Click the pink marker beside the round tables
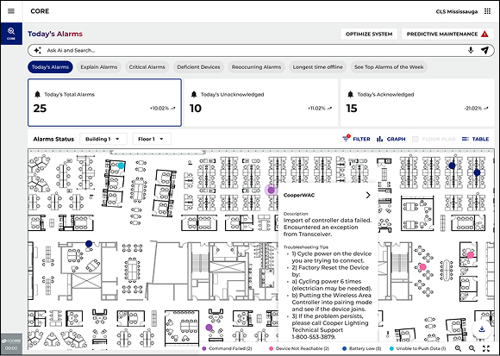 point(422,266)
